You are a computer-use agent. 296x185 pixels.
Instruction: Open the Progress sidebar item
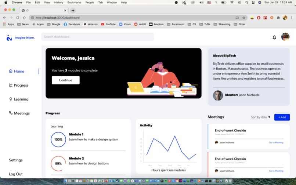(x=19, y=85)
